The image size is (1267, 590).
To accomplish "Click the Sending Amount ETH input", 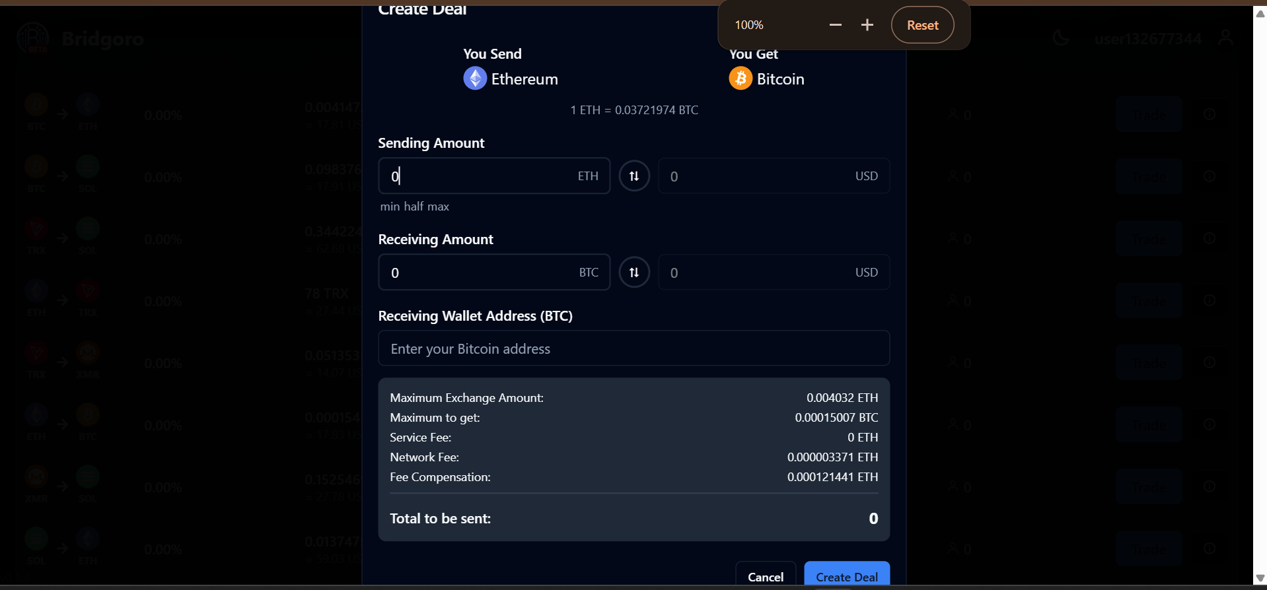I will pyautogui.click(x=494, y=176).
